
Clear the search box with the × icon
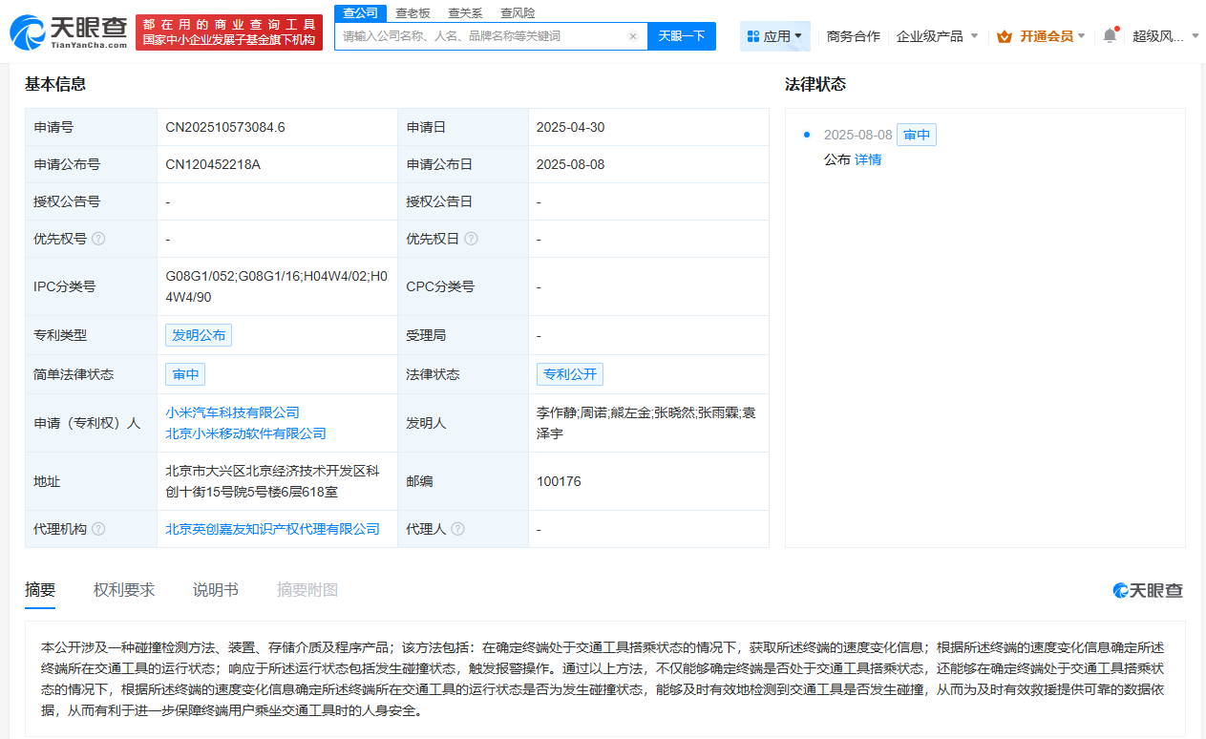pyautogui.click(x=633, y=35)
